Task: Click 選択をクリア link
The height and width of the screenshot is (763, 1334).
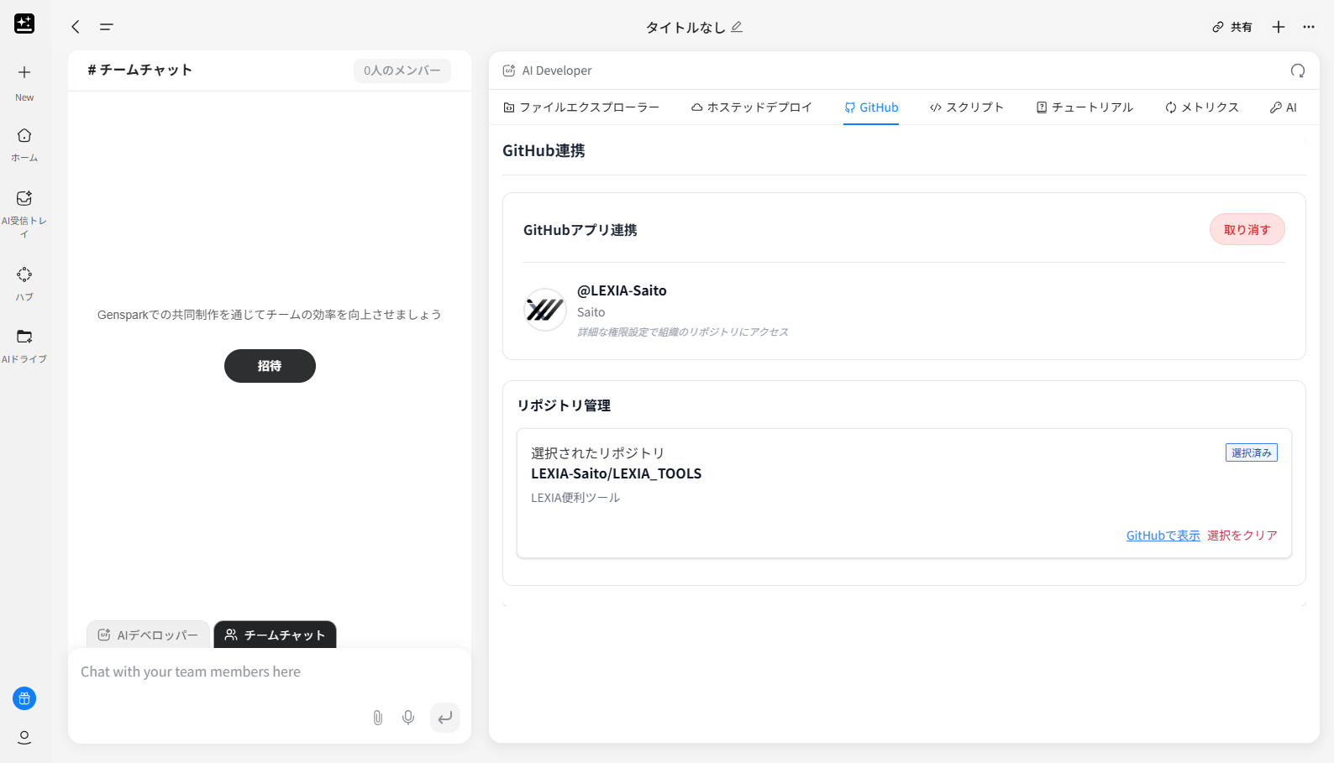Action: click(1242, 536)
